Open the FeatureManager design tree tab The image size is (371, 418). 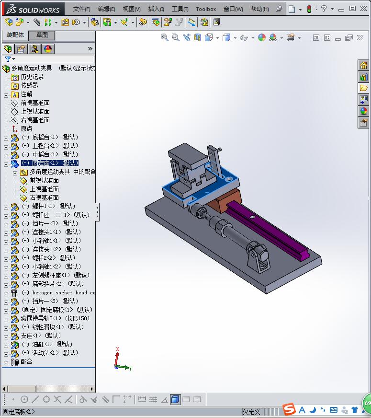pos(8,49)
